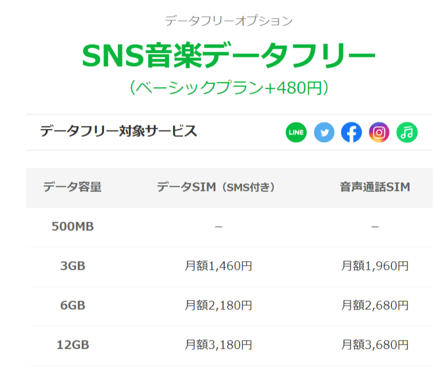Click the Twitter bird icon
The image size is (443, 369).
(x=324, y=132)
